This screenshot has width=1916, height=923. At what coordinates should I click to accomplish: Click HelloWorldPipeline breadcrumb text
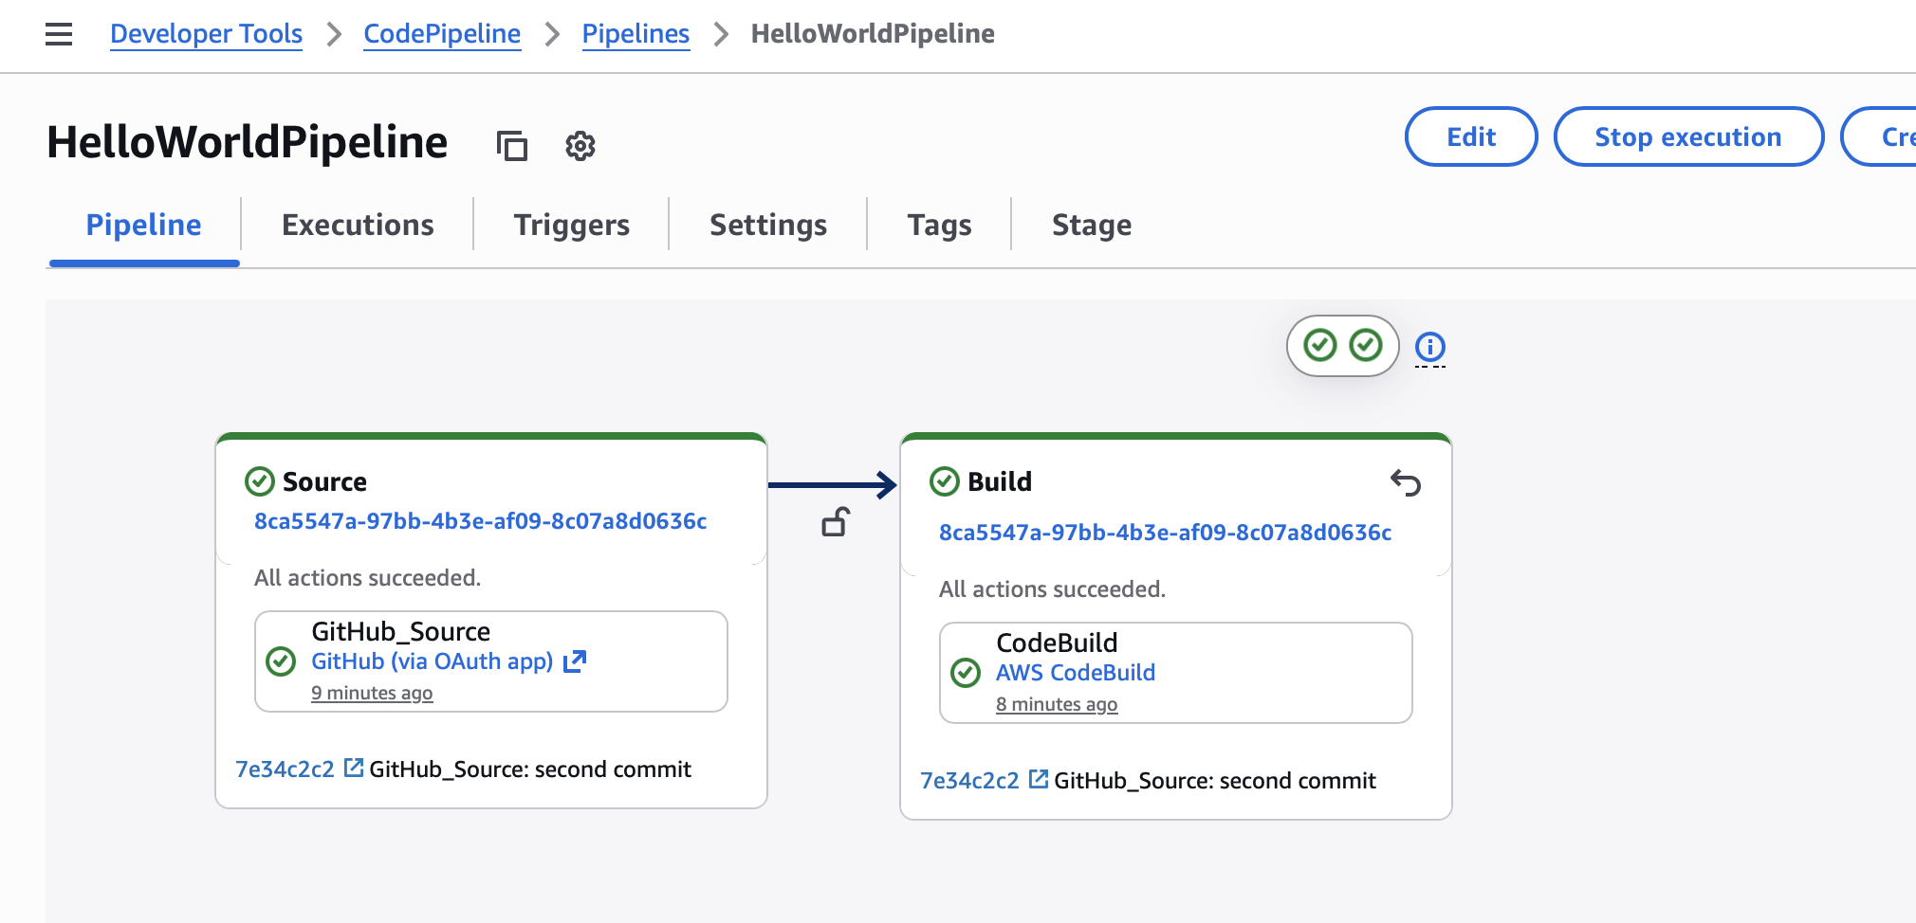point(873,34)
